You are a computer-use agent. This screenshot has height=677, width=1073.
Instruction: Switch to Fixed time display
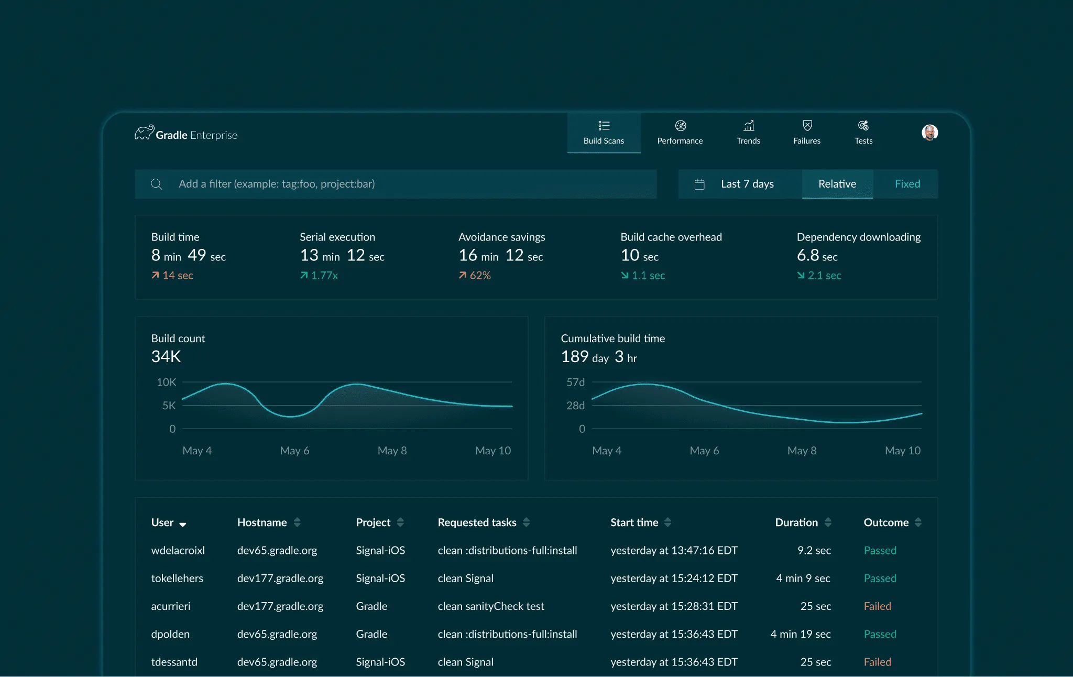point(907,184)
